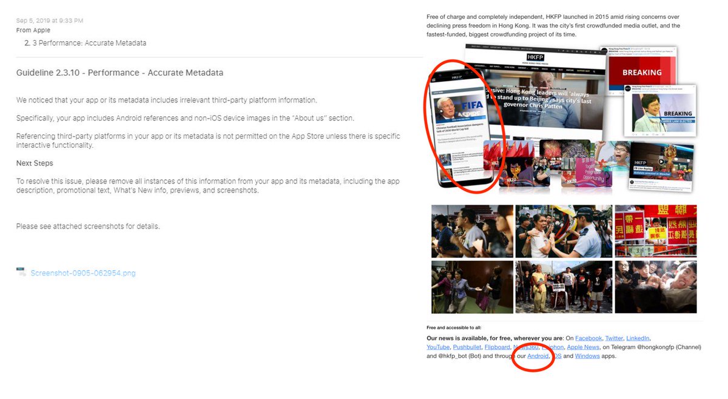Click the HKFP logo on the website mockup

[536, 57]
